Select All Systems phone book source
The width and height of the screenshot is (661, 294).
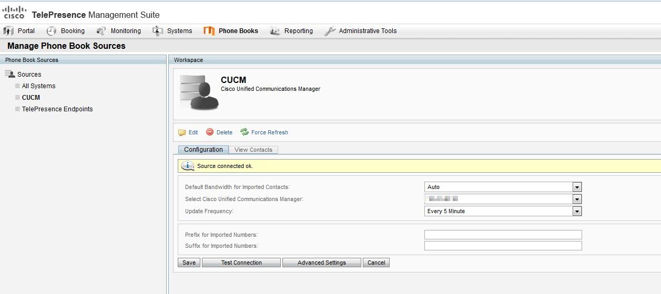pos(38,86)
